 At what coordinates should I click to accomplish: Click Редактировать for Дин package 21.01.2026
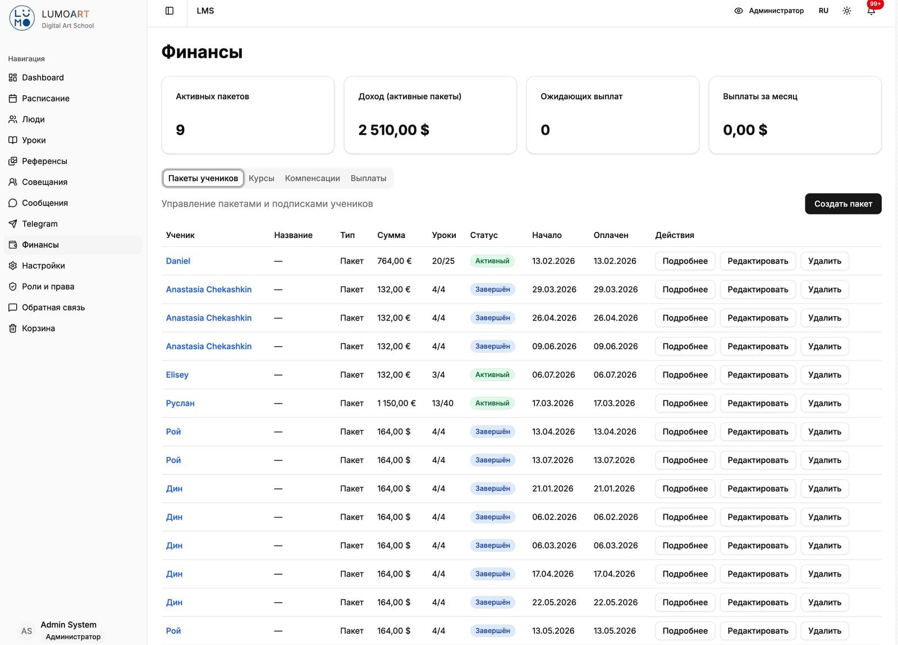point(758,488)
